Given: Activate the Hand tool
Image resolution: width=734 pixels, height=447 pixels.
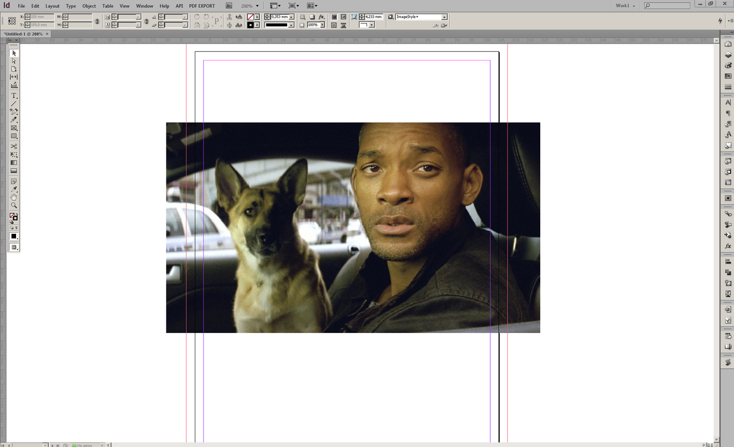Looking at the screenshot, I should [14, 197].
